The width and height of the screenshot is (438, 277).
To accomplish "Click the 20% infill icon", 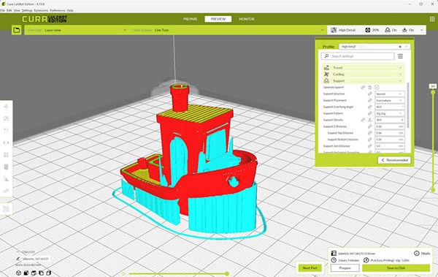I will click(x=368, y=30).
